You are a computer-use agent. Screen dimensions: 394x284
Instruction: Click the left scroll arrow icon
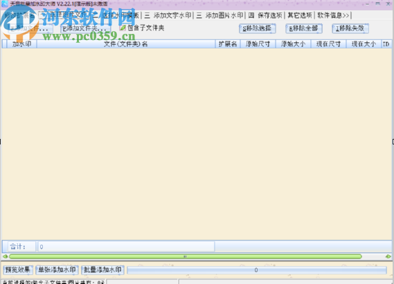pos(5,256)
